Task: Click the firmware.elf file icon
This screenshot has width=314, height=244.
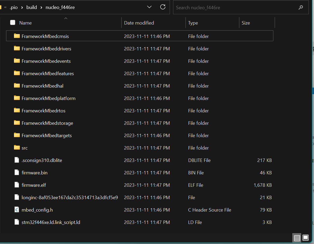Action: pyautogui.click(x=17, y=185)
